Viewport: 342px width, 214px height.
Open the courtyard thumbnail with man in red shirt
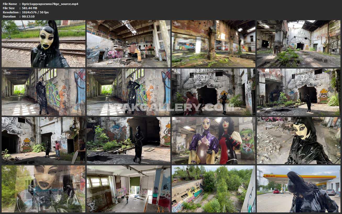click(x=43, y=140)
